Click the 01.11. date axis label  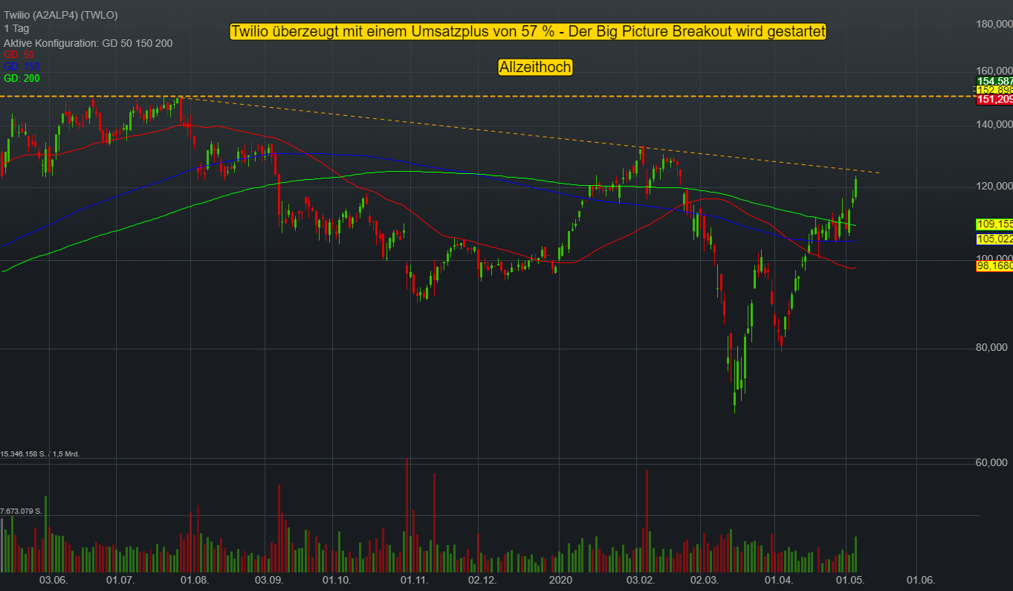pos(414,580)
